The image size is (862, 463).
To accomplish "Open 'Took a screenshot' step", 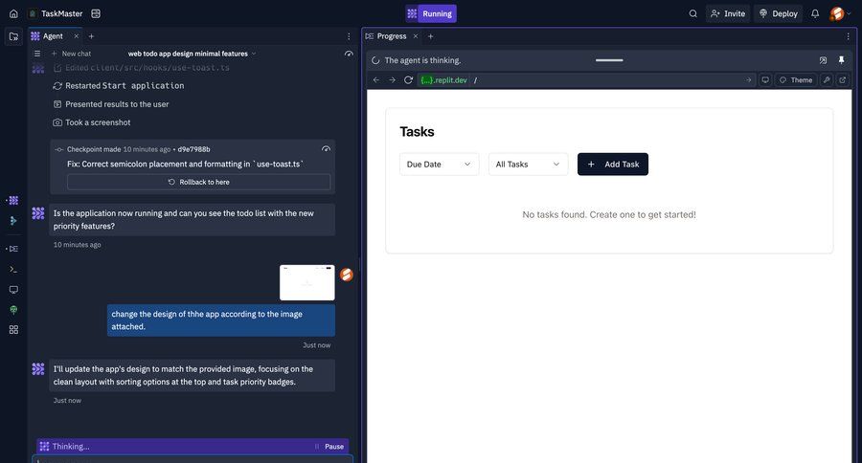I will [x=92, y=122].
